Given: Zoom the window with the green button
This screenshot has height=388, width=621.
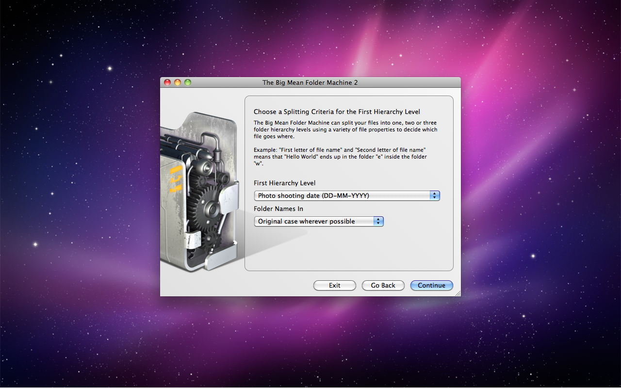Looking at the screenshot, I should click(x=188, y=82).
